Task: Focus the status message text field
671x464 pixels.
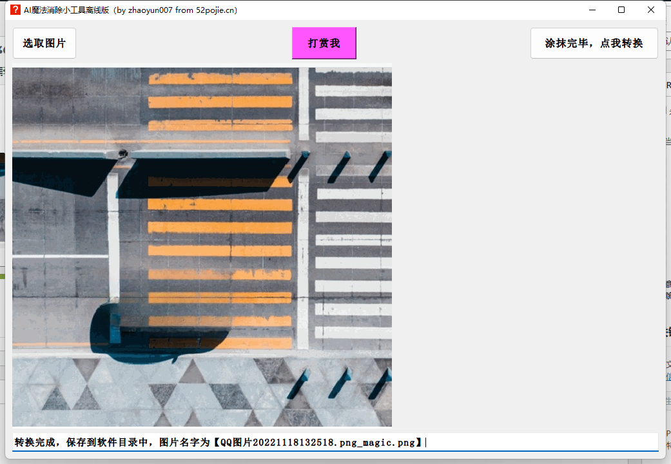Action: [x=541, y=442]
